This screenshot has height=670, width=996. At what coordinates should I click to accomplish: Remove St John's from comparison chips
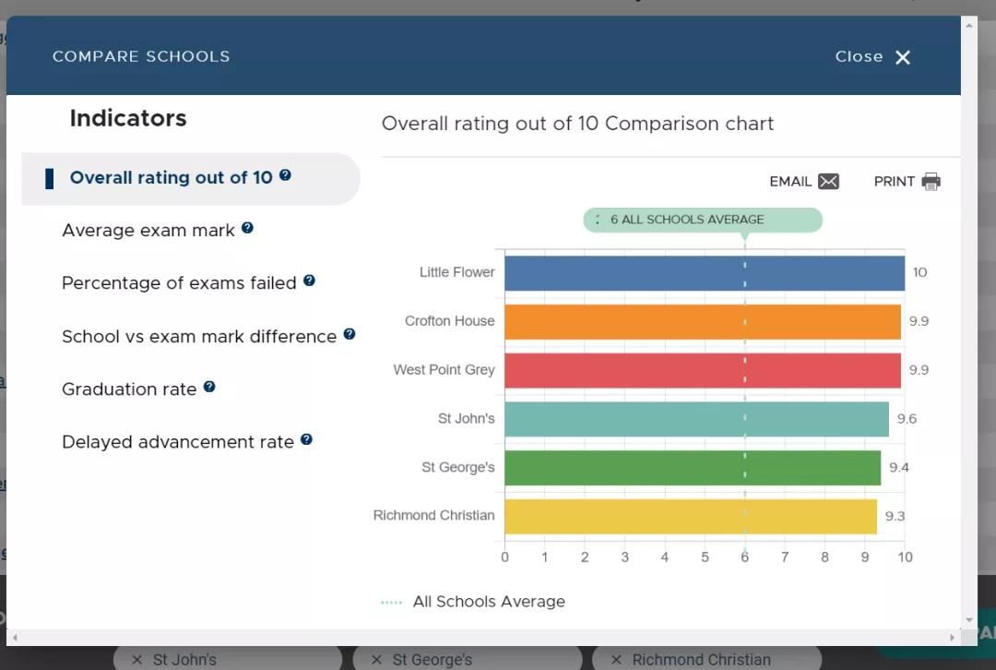[x=137, y=660]
